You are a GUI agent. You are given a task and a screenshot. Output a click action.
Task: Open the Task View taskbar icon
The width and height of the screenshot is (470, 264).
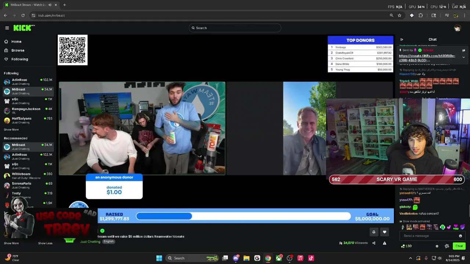pos(225,258)
